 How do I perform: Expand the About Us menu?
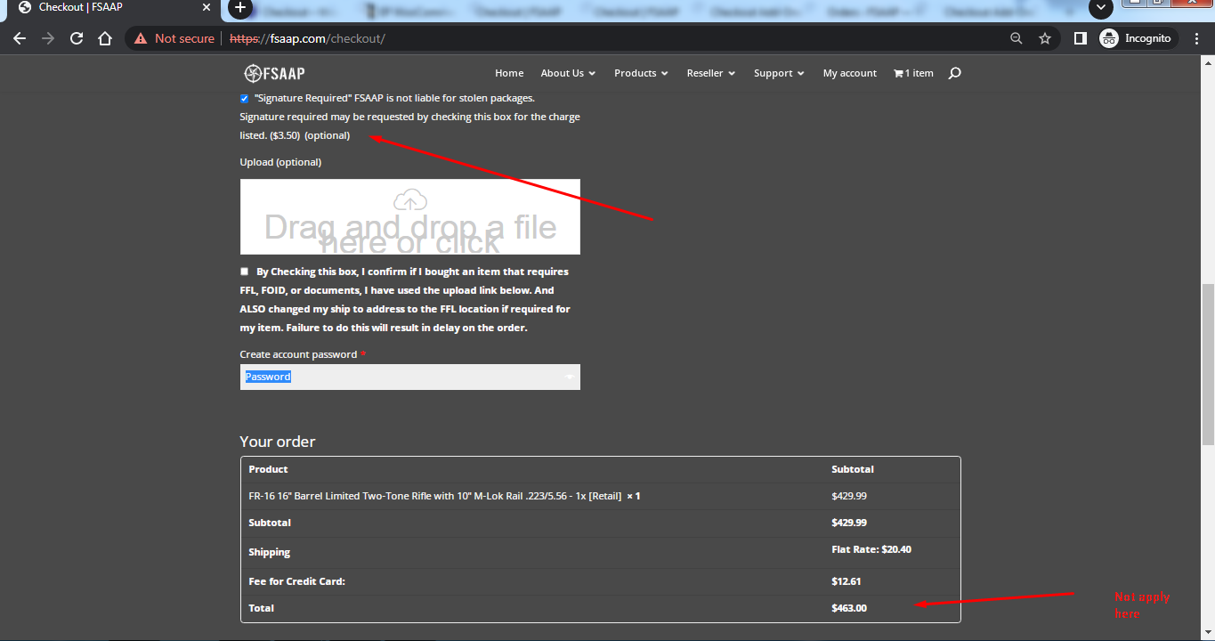tap(568, 73)
